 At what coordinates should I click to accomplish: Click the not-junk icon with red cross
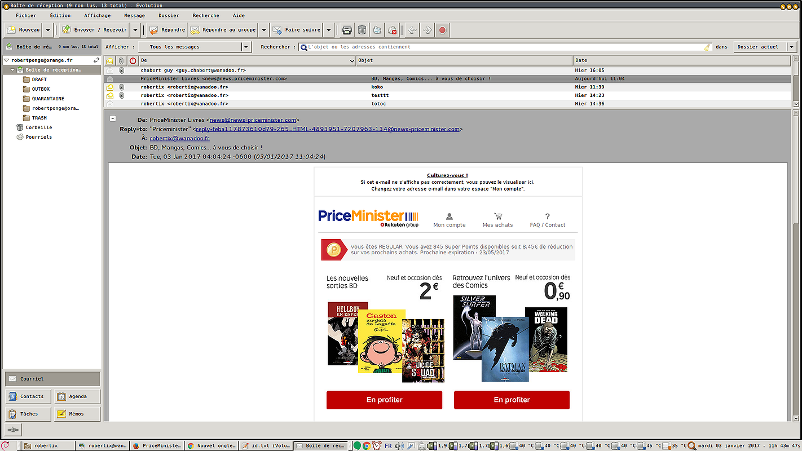pyautogui.click(x=393, y=30)
